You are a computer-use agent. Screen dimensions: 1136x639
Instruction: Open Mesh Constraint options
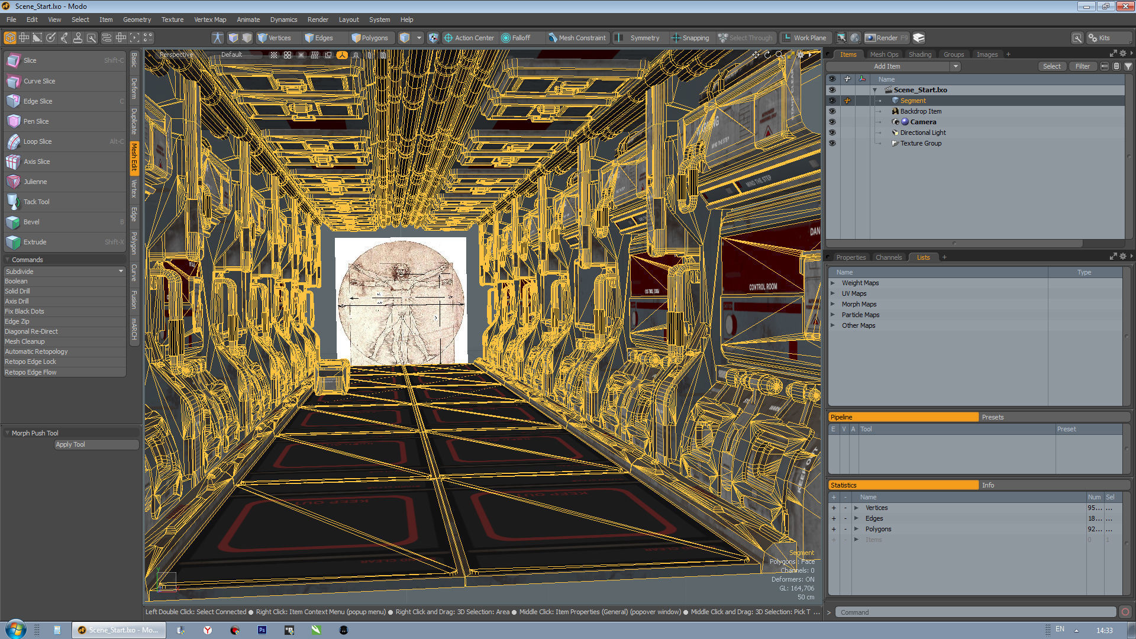(577, 38)
